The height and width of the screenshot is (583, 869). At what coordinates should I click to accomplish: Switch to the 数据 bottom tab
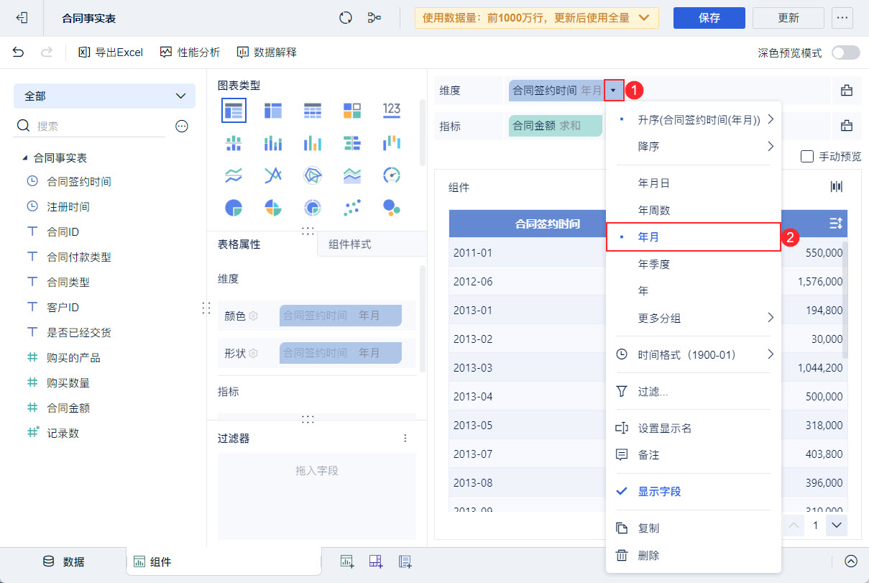(x=63, y=562)
